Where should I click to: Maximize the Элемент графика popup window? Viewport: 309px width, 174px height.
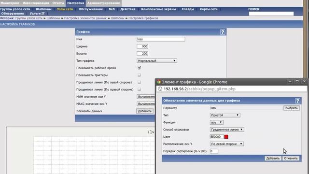[297, 81]
